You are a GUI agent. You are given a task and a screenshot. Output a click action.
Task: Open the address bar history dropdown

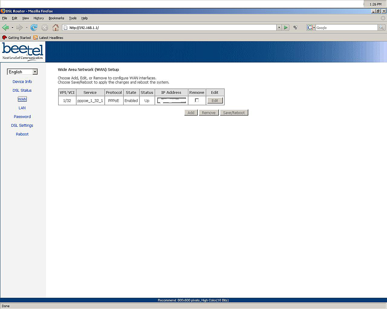click(279, 28)
